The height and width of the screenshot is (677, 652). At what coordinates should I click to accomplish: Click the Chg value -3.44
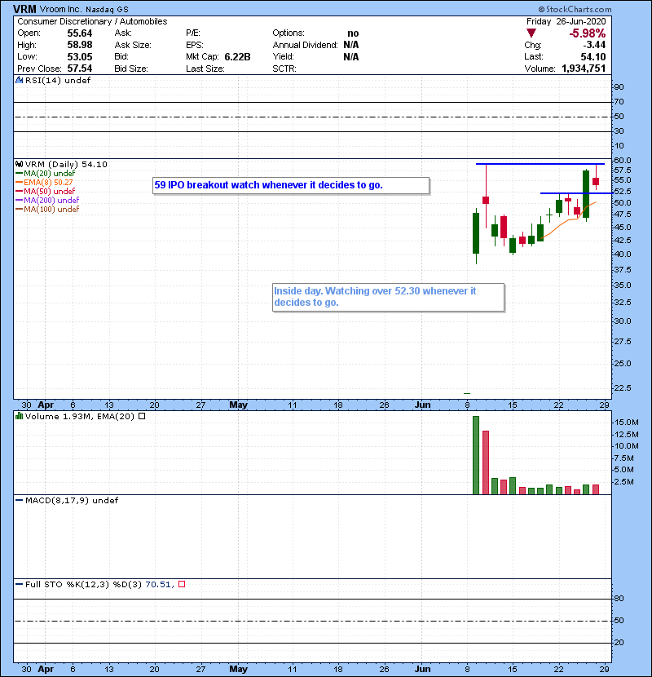pos(594,45)
